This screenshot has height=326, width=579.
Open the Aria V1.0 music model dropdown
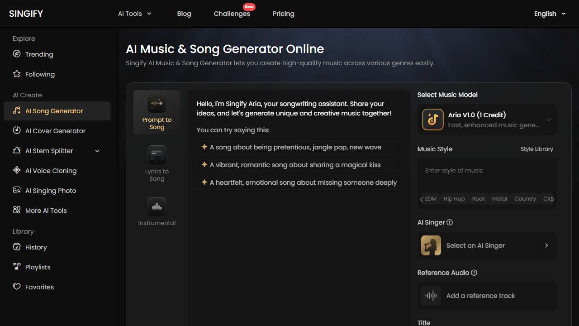487,120
